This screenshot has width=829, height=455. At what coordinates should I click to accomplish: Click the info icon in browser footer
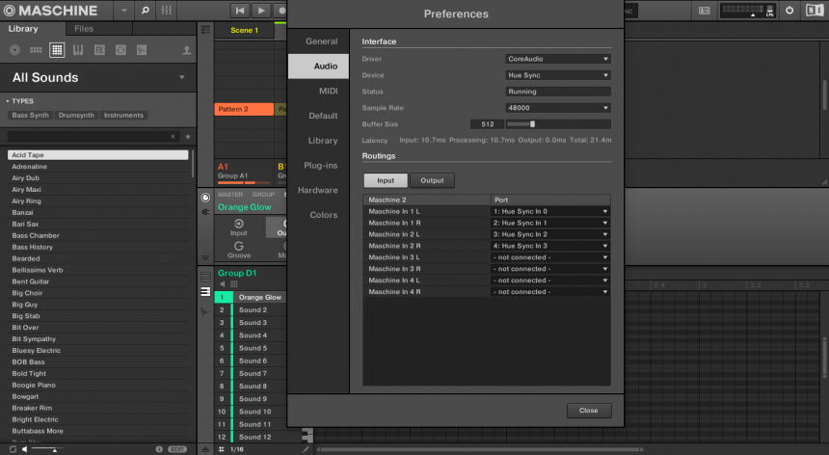[x=159, y=449]
